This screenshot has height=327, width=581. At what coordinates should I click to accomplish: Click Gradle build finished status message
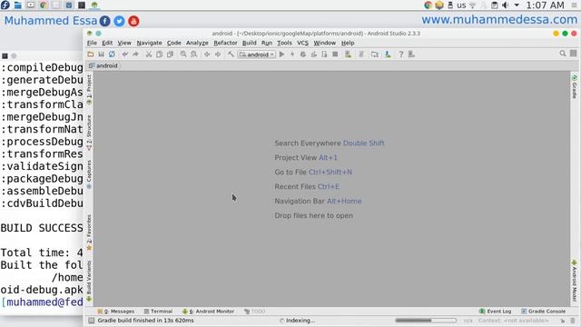pyautogui.click(x=145, y=321)
